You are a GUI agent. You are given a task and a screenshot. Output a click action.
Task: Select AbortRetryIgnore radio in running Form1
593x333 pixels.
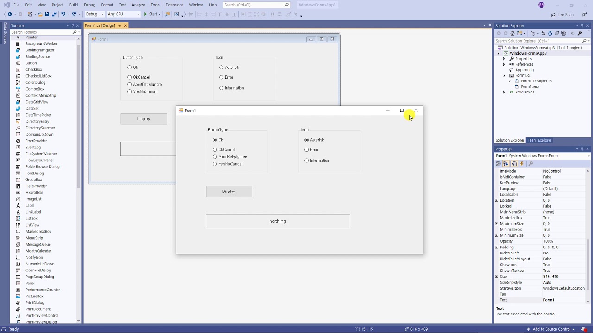point(214,157)
